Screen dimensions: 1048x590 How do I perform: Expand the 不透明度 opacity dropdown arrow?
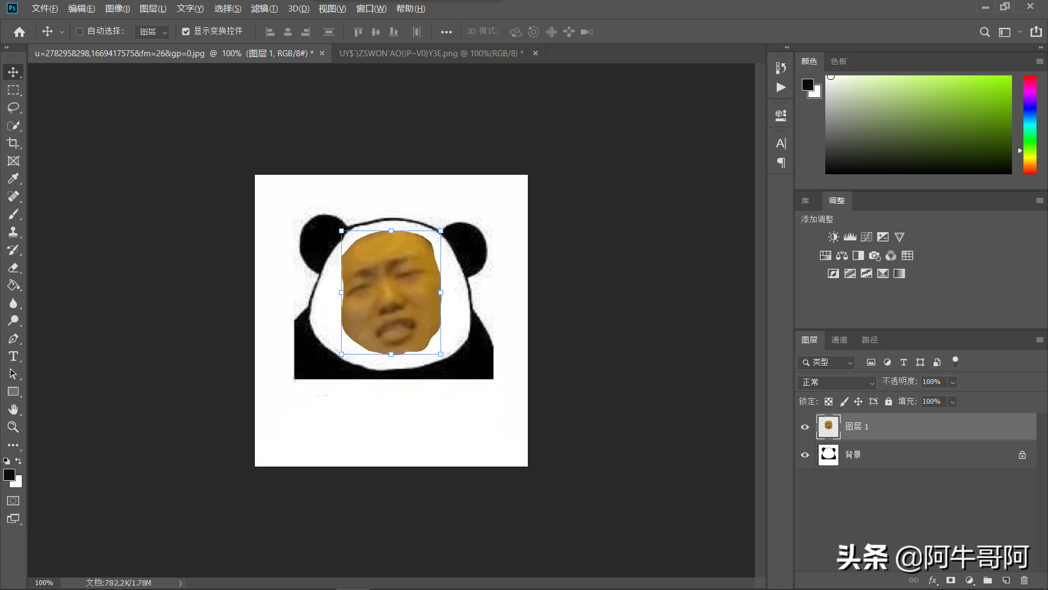pos(952,382)
